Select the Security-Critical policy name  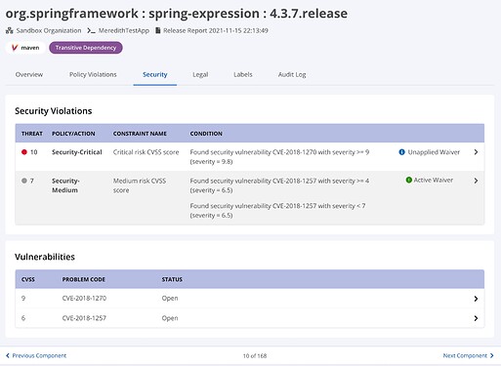click(77, 152)
